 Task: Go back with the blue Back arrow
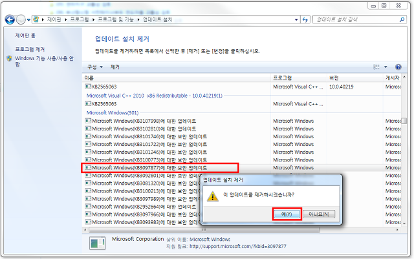tap(10, 19)
